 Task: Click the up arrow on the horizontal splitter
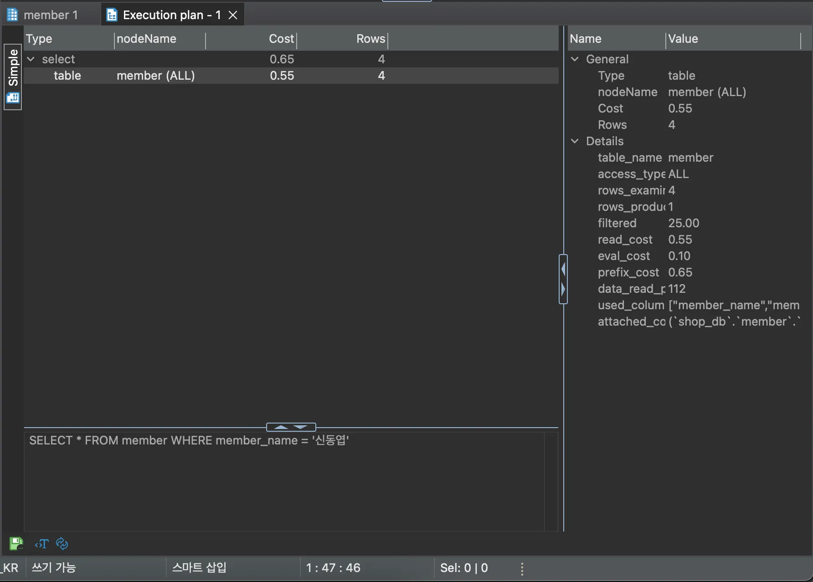click(281, 427)
